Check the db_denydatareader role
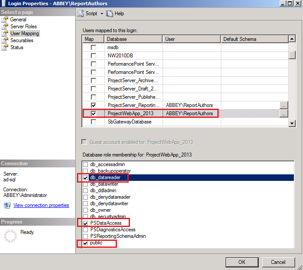 click(85, 197)
